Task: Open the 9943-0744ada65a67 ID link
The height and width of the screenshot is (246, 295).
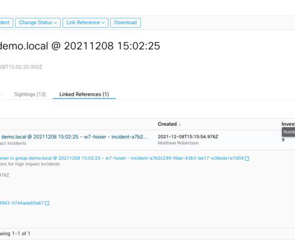Action: coord(22,203)
